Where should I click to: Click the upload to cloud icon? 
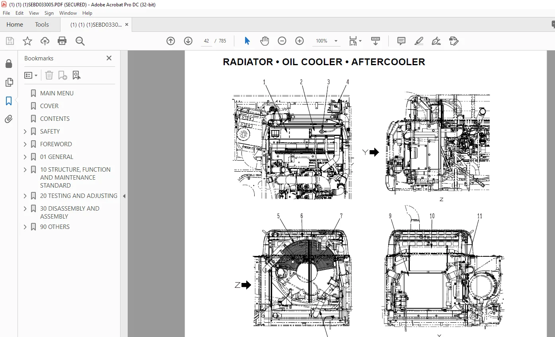coord(45,41)
